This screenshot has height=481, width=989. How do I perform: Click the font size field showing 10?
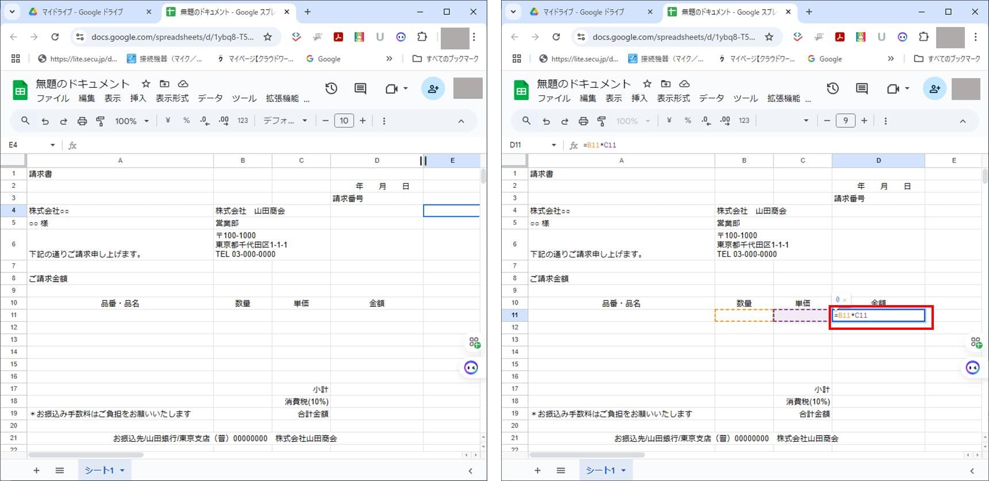coord(344,121)
